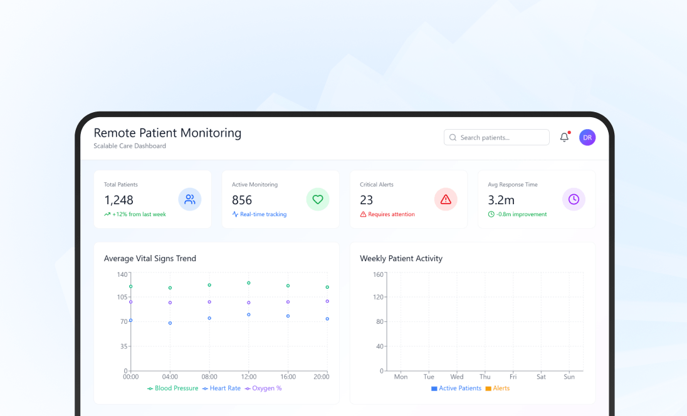Open the Avg Response Time clock icon

pos(574,199)
